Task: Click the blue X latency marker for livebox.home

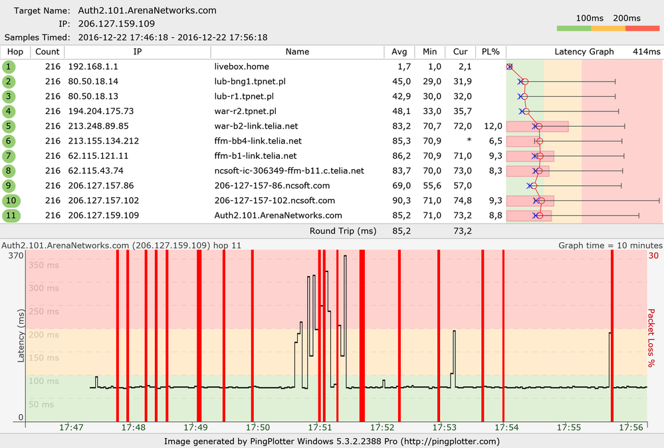Action: (509, 66)
